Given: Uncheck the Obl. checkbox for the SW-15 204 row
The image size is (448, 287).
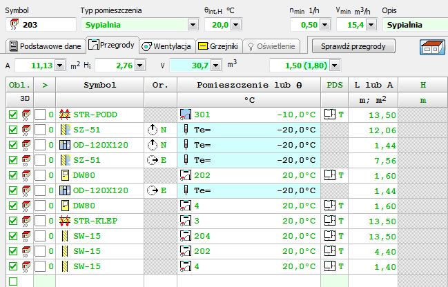Looking at the screenshot, I should click(x=13, y=236).
